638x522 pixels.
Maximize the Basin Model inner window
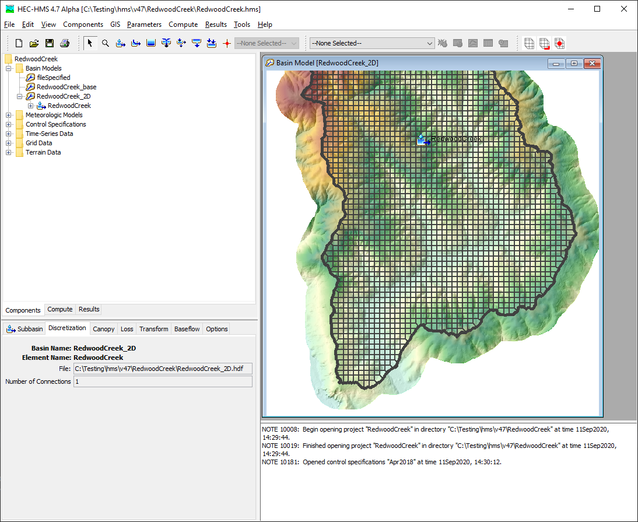tap(574, 64)
